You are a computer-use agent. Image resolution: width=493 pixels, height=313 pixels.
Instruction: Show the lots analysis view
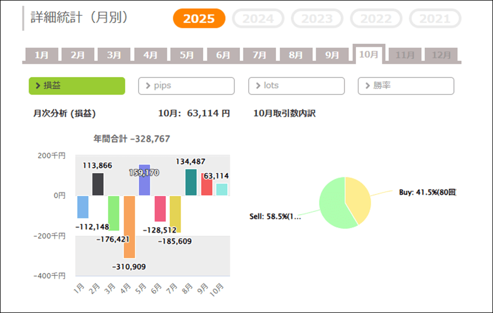click(x=296, y=86)
